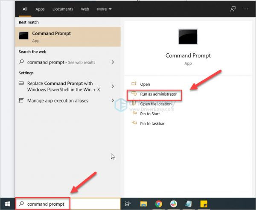Click Open file location

click(x=156, y=104)
